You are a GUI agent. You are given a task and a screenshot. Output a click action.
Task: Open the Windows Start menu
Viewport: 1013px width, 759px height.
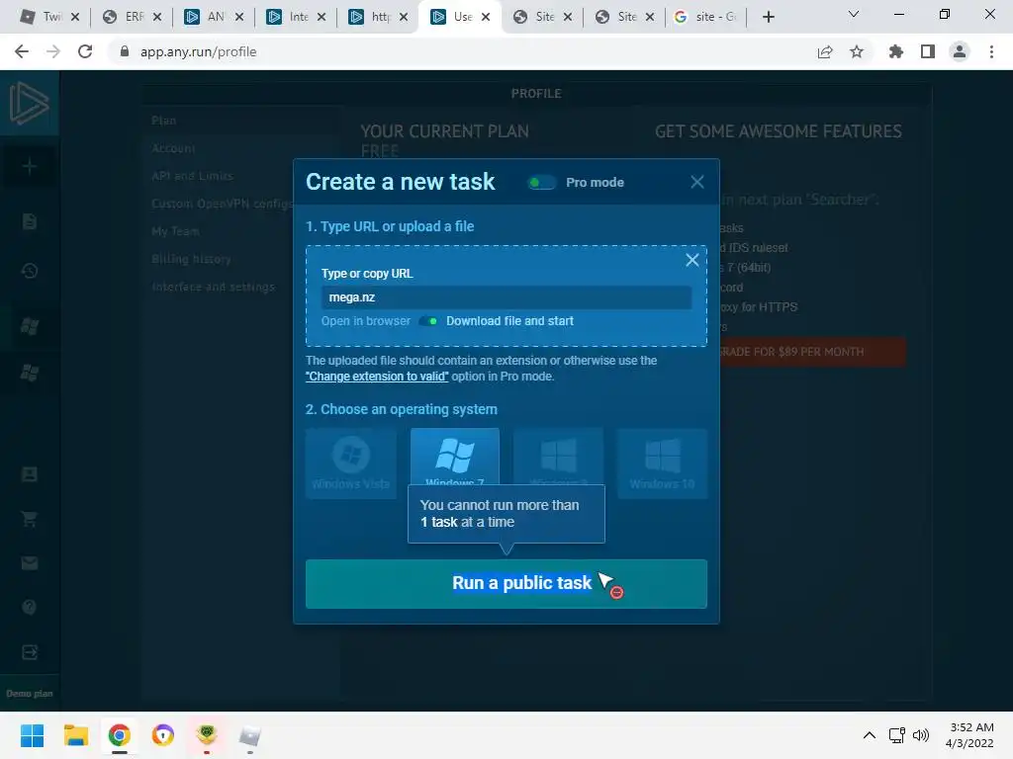32,735
